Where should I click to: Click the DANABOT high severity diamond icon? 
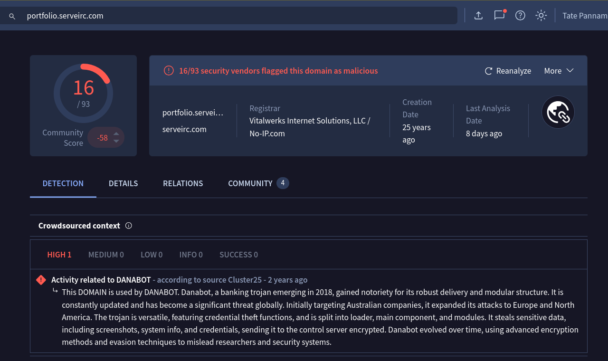tap(41, 280)
